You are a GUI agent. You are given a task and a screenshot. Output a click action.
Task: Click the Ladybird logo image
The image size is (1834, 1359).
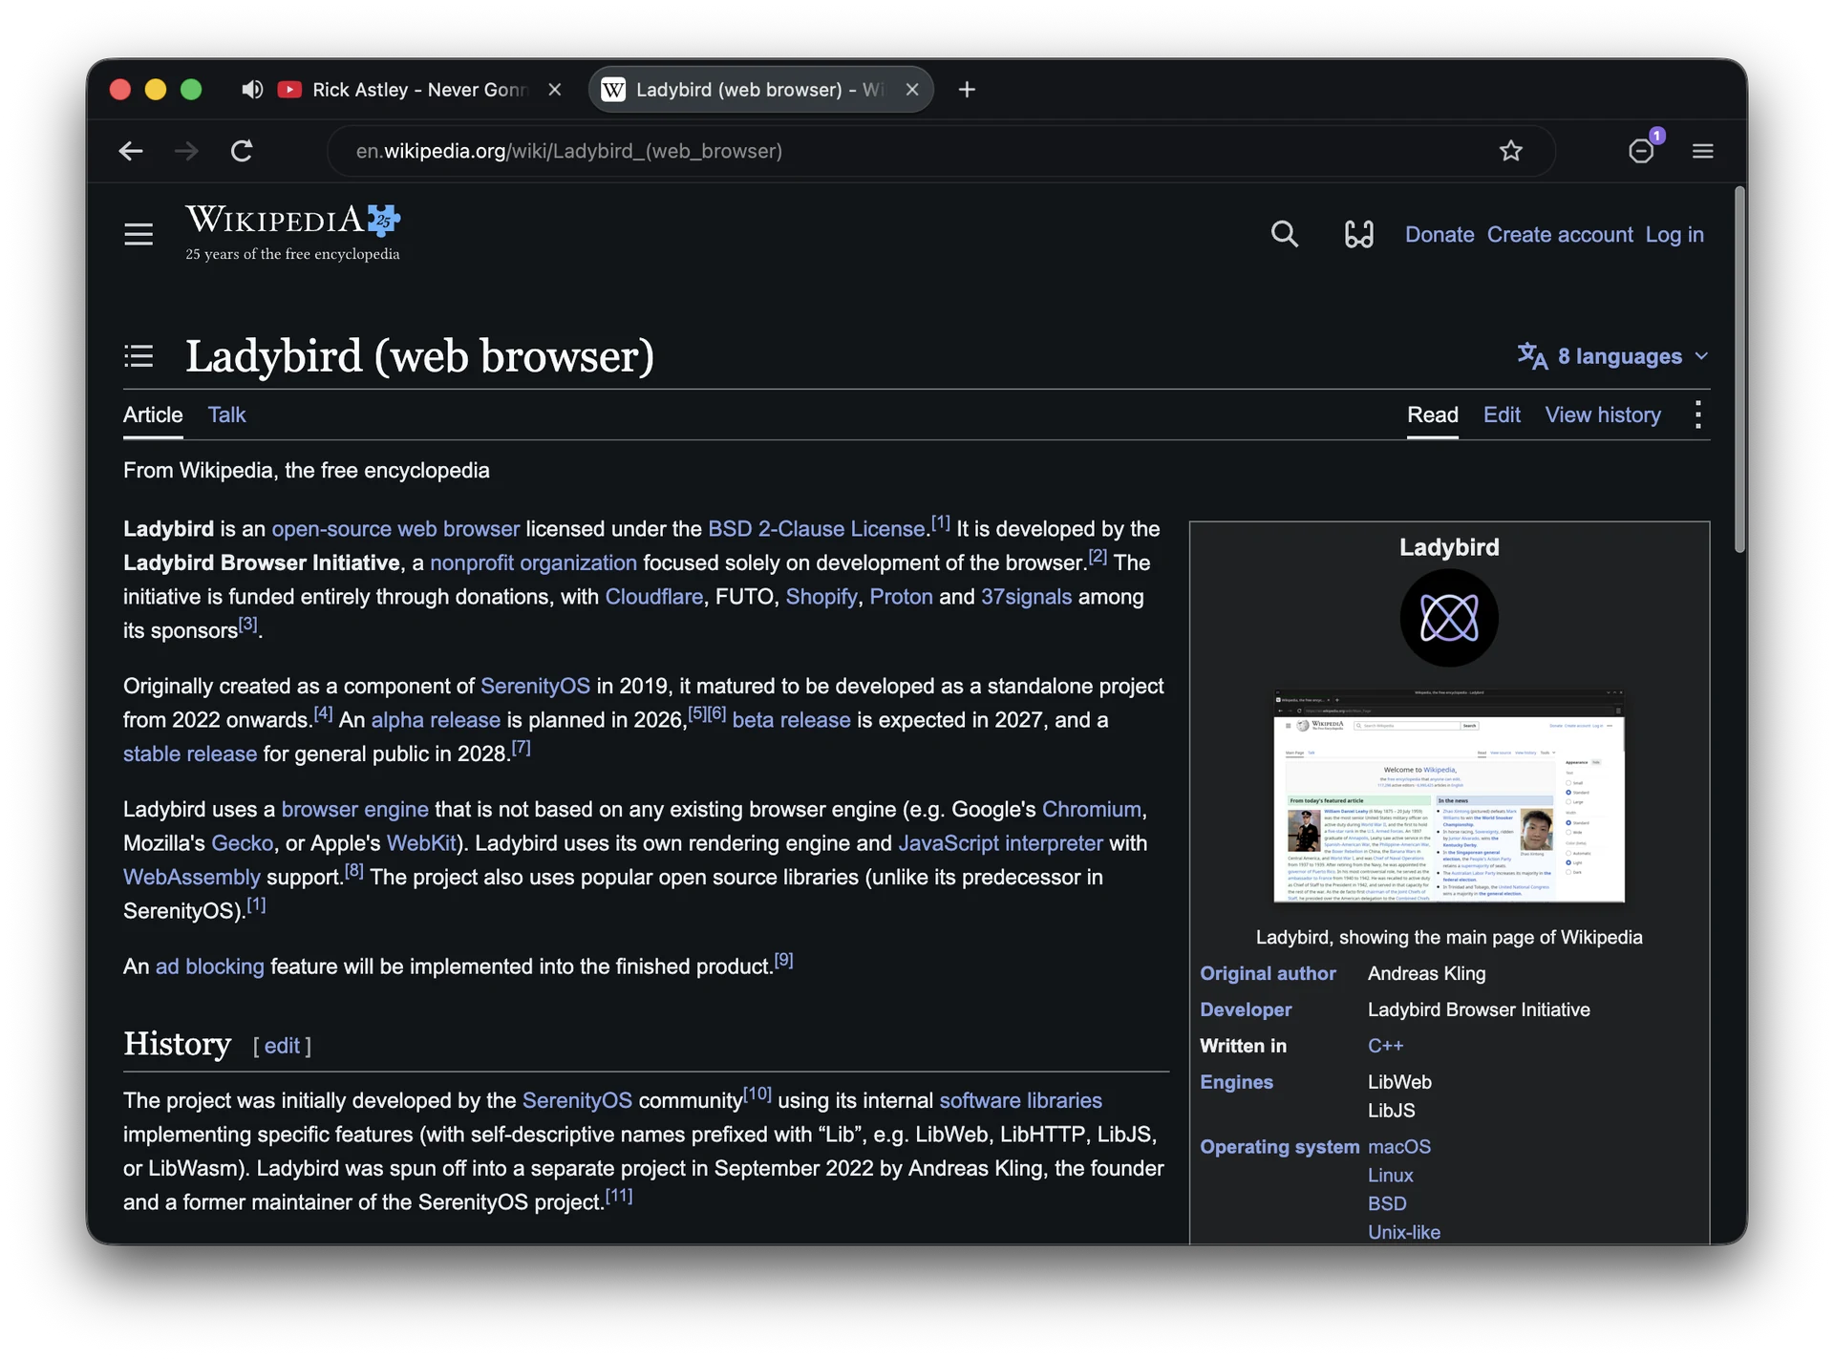click(x=1449, y=618)
